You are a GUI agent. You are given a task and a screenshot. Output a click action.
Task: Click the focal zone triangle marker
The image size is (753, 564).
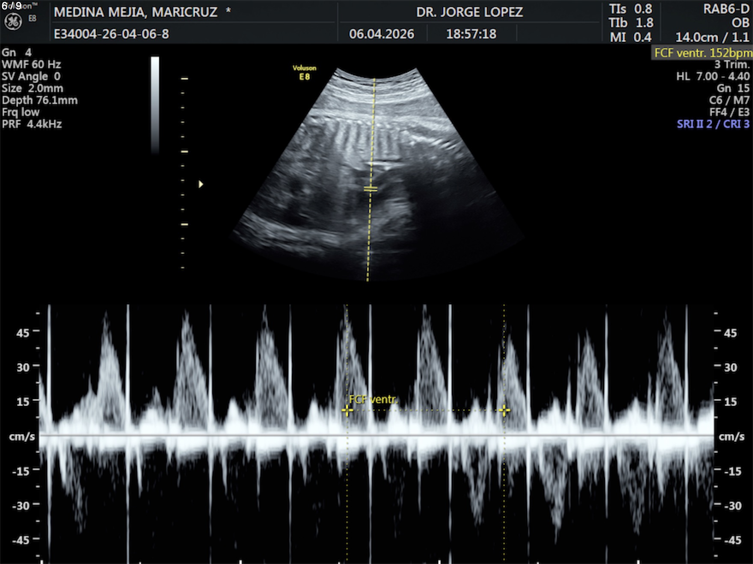click(x=201, y=184)
